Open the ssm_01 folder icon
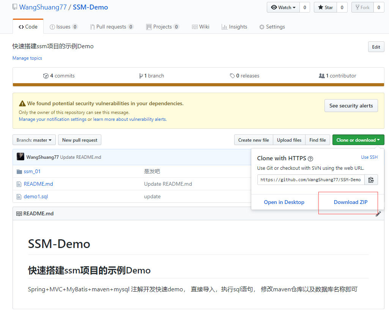The width and height of the screenshot is (389, 316). pos(19,171)
